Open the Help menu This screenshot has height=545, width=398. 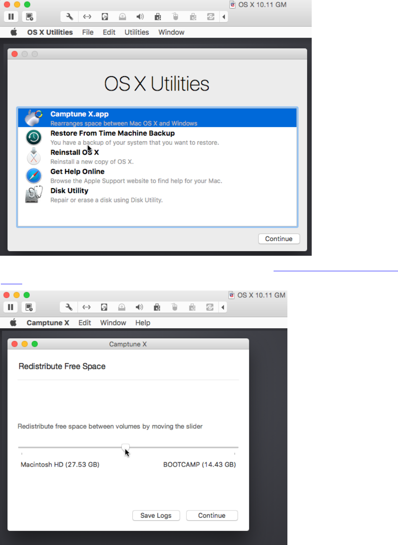pos(142,323)
